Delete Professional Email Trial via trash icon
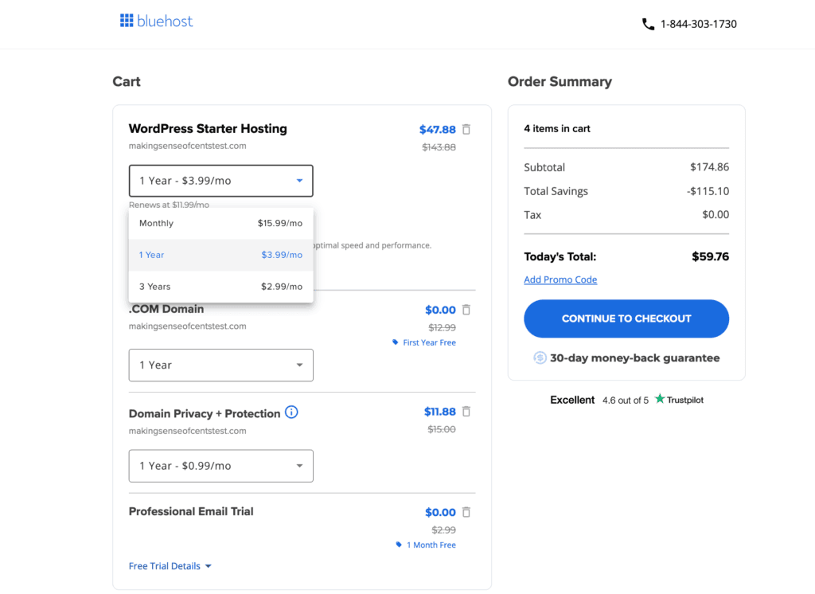Viewport: 815px width, 594px height. point(466,512)
